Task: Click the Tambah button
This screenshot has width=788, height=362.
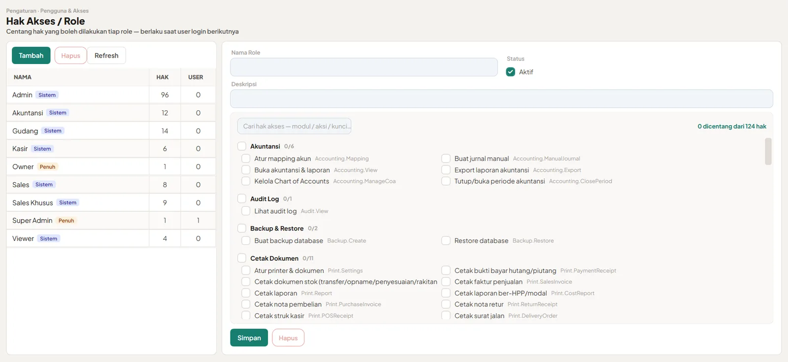Action: tap(31, 56)
